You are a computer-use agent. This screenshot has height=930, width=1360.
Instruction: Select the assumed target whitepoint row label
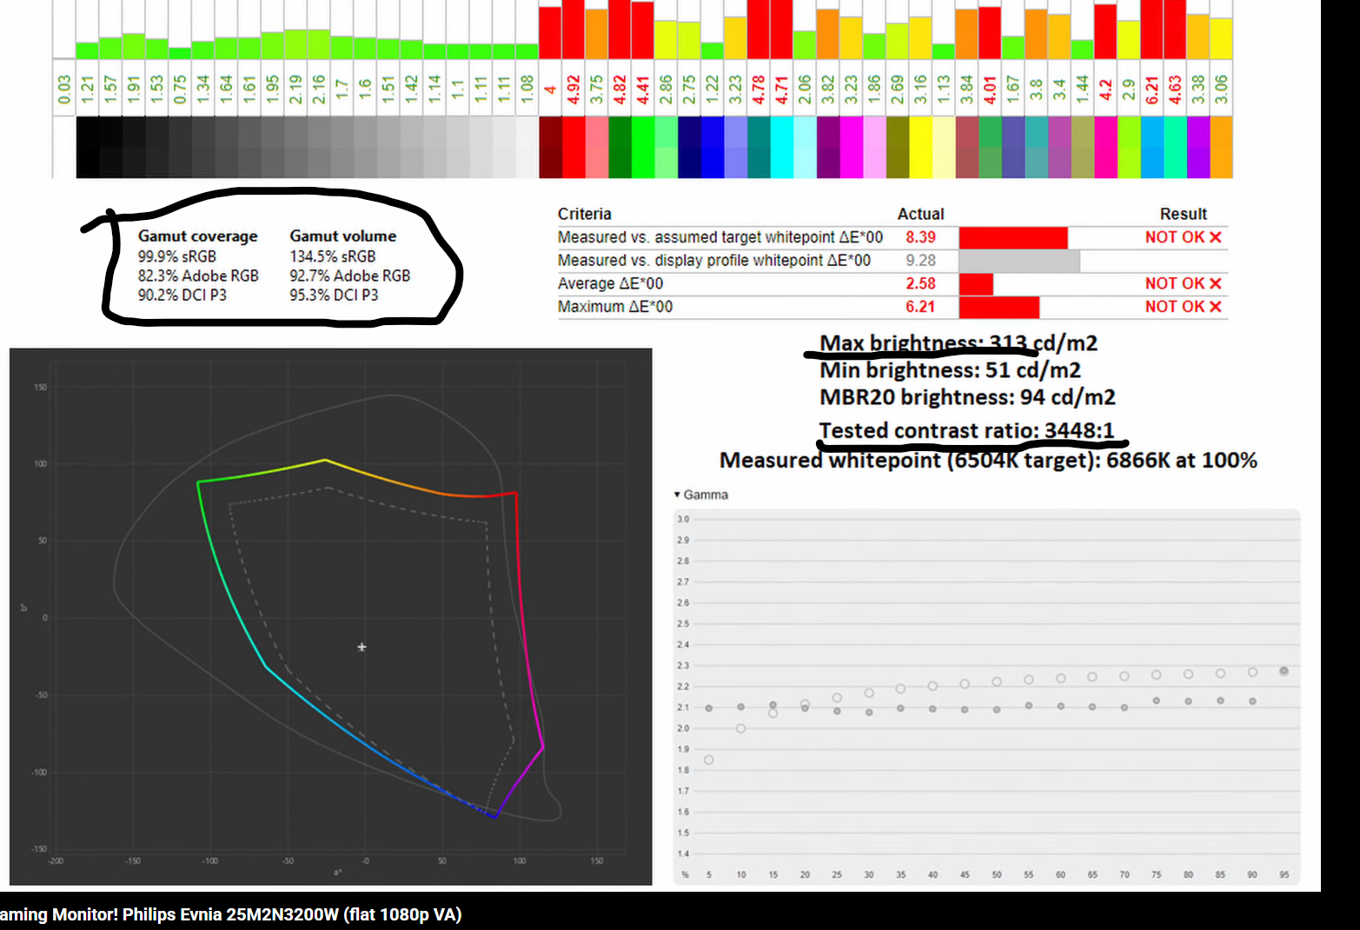tap(720, 237)
